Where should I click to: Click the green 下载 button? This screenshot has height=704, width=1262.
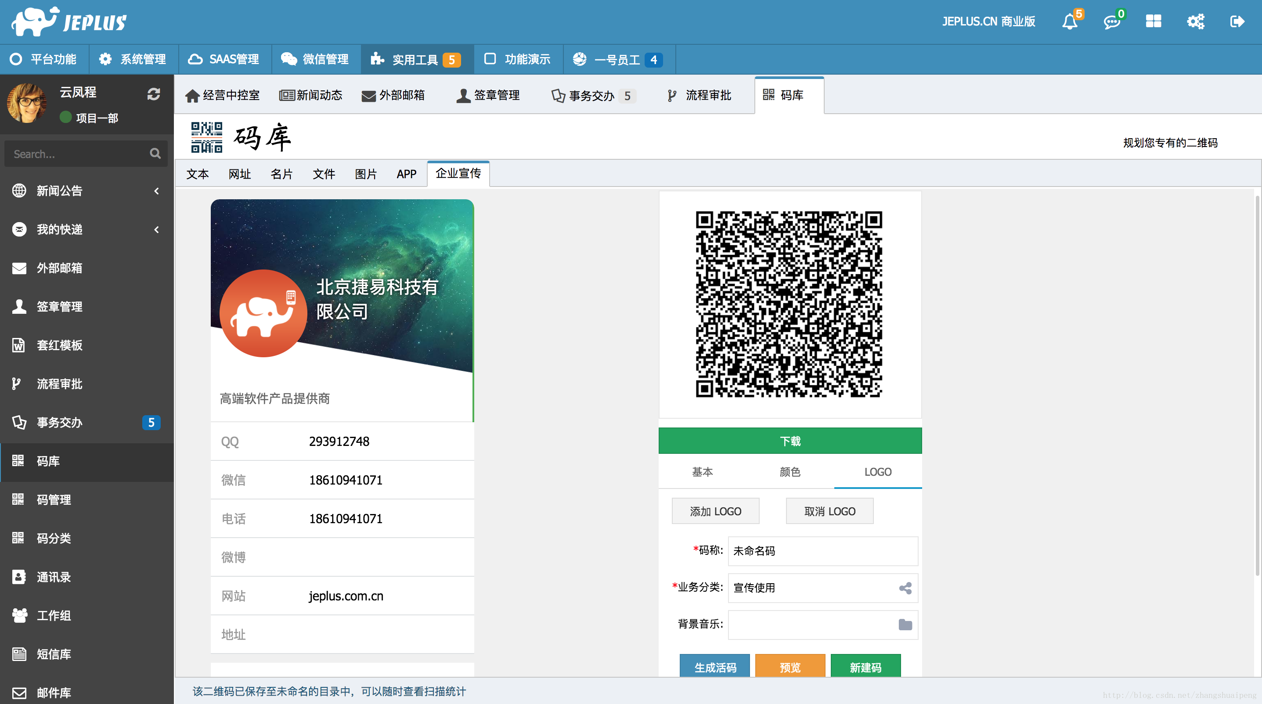point(790,441)
